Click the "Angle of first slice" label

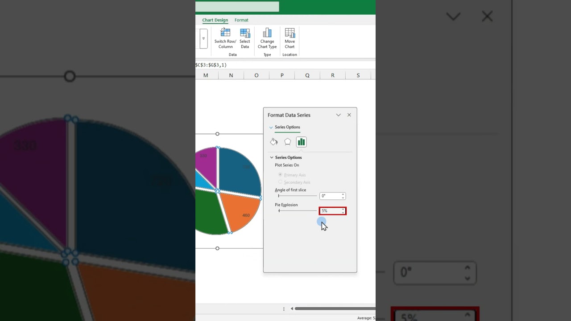[x=290, y=190]
